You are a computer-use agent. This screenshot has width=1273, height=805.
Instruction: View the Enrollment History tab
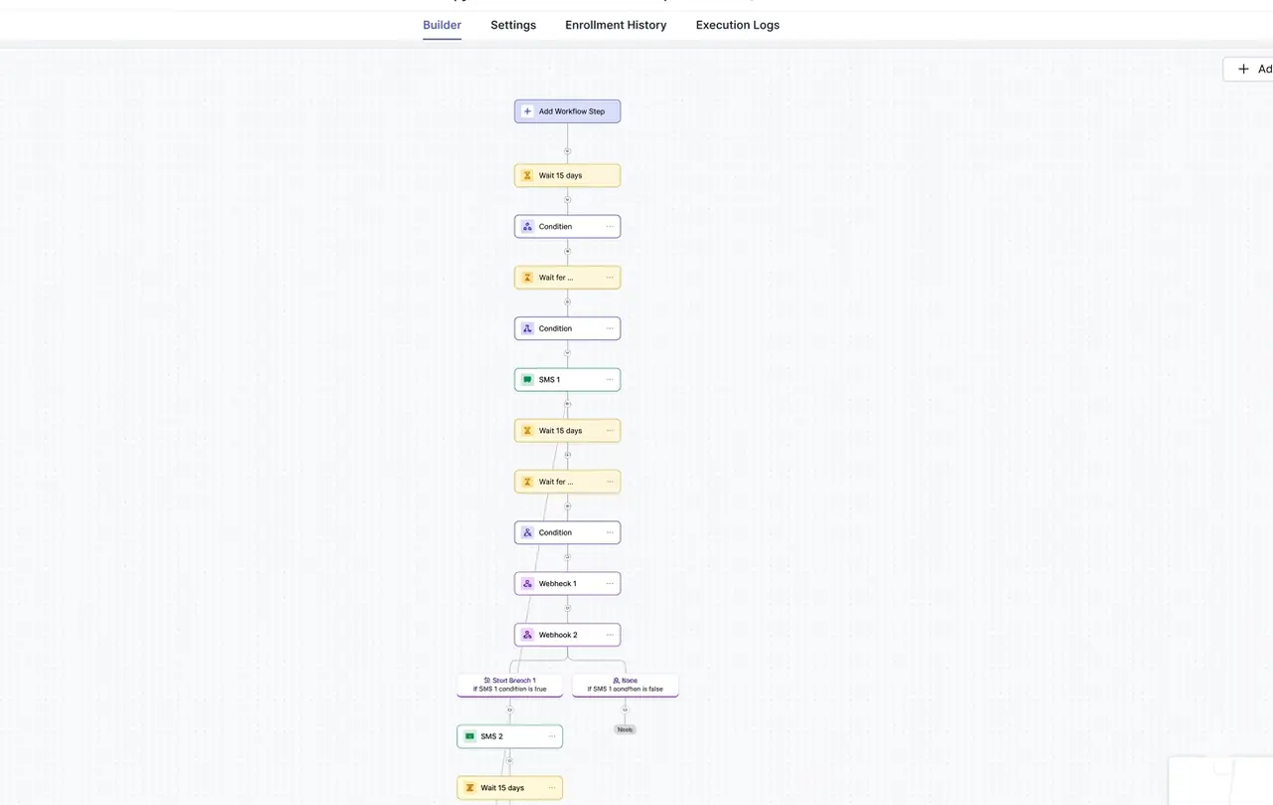pyautogui.click(x=616, y=25)
